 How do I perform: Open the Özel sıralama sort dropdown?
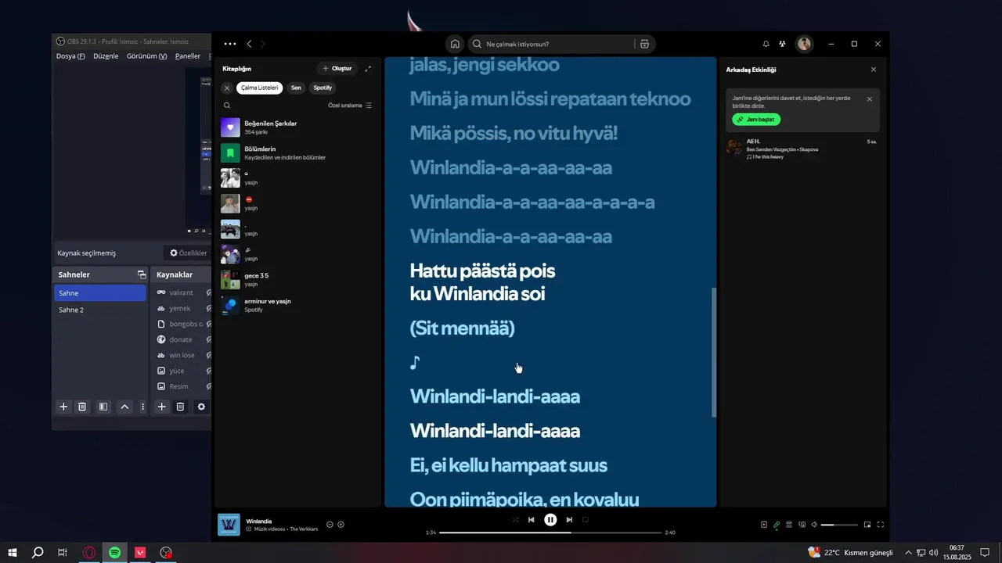pyautogui.click(x=350, y=105)
